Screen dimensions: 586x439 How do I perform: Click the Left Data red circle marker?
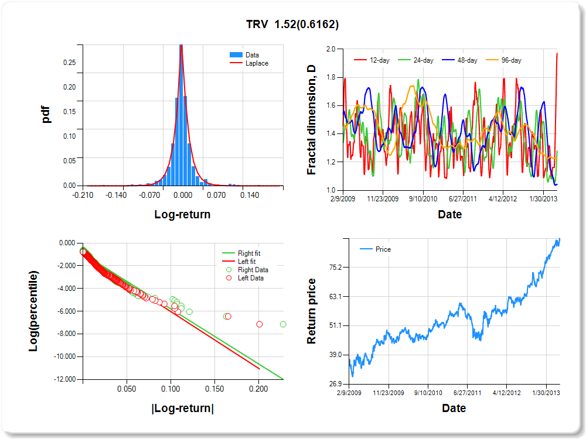(229, 277)
